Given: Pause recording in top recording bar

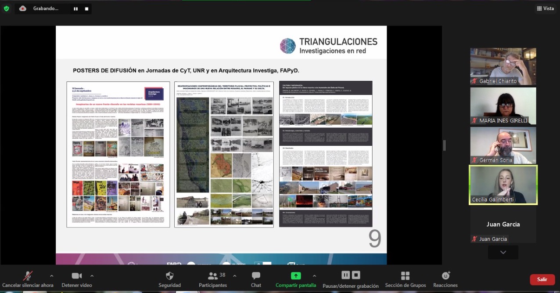Looking at the screenshot, I should coord(76,9).
